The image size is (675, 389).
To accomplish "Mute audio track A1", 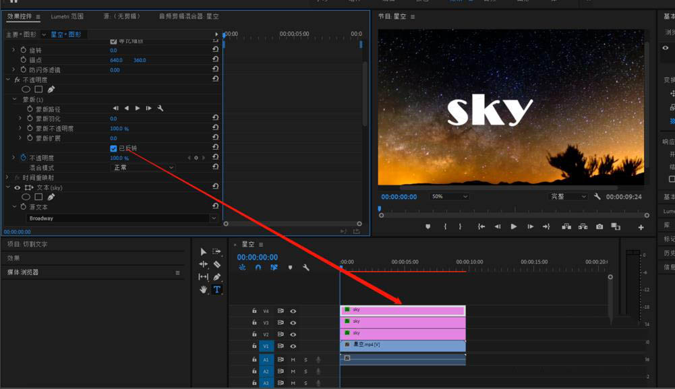I will click(293, 360).
